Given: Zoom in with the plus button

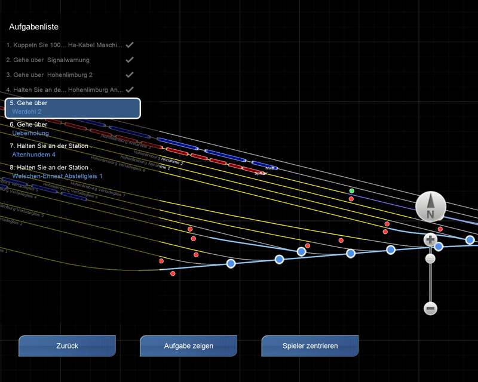Looking at the screenshot, I should pos(430,240).
